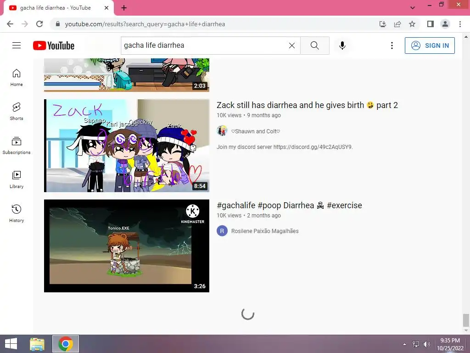Click the purple R channel avatar
The image size is (470, 353).
click(222, 231)
